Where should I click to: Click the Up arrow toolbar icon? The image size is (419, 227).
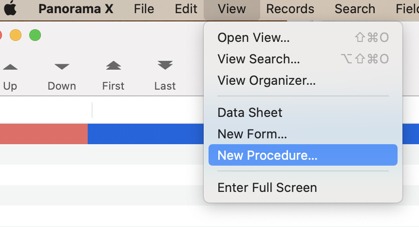point(10,67)
